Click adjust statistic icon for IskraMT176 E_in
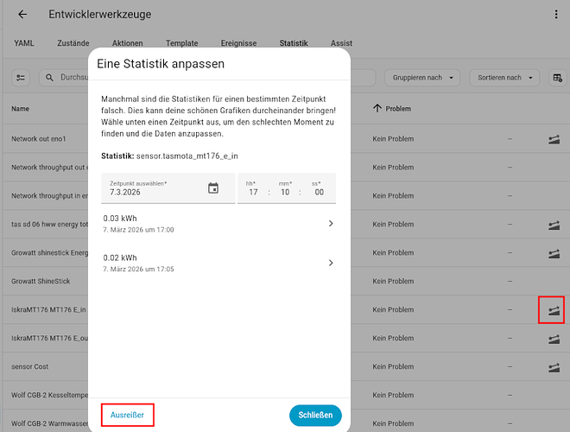 [553, 309]
